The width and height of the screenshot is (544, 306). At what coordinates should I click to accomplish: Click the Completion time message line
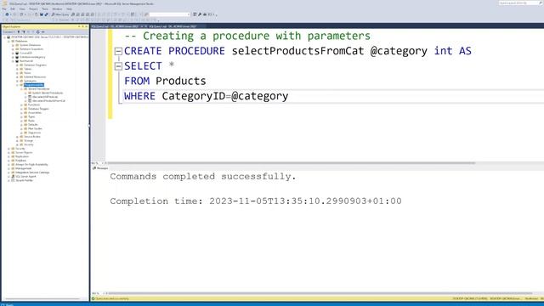pyautogui.click(x=256, y=201)
